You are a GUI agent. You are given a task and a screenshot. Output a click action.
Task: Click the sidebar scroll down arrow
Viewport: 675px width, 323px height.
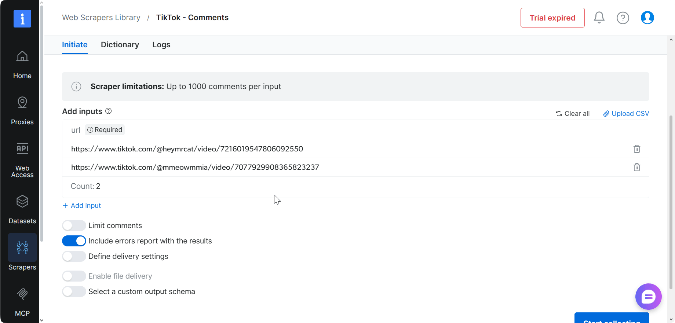pos(41,320)
